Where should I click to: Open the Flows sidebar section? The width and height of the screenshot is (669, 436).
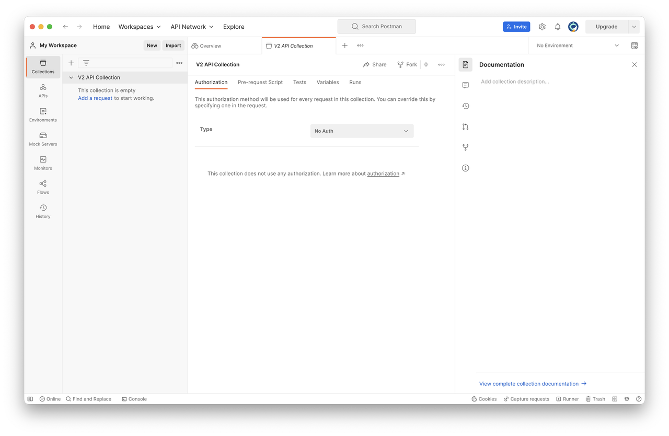(43, 187)
